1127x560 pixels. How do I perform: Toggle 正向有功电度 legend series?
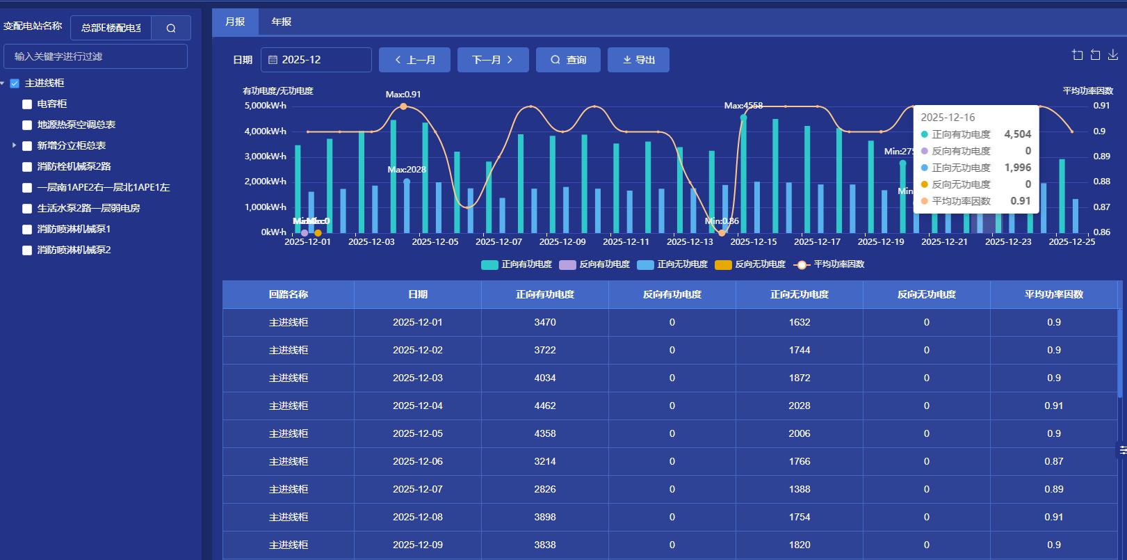[517, 264]
